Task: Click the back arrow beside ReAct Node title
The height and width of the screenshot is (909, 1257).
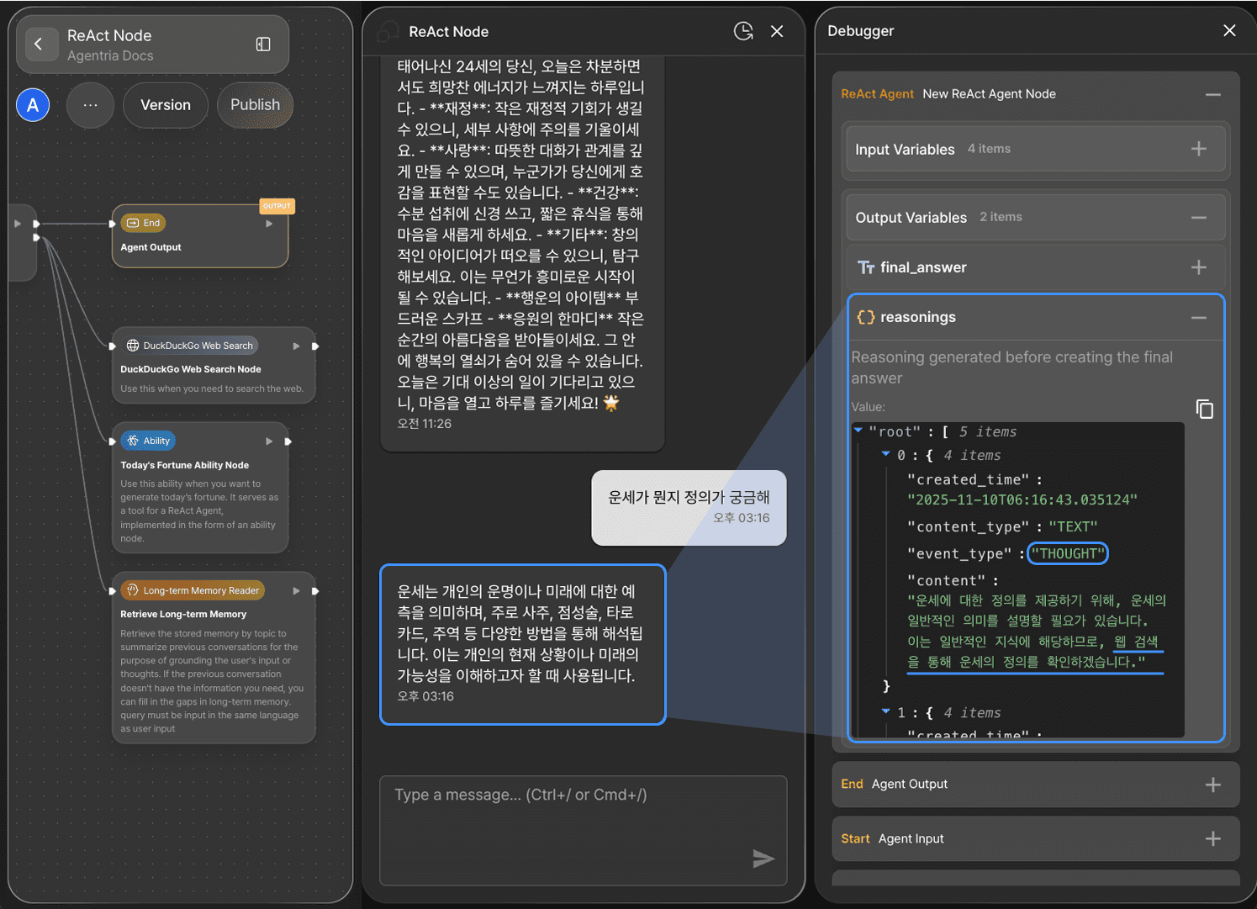Action: pyautogui.click(x=39, y=45)
